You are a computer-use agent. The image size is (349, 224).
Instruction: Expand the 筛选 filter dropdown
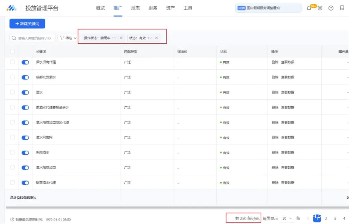(68, 38)
